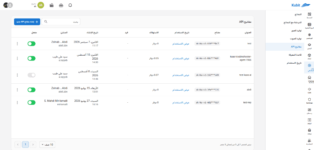Click the search magnifier icon
Viewport: 314px width, 150px height.
click(x=46, y=22)
